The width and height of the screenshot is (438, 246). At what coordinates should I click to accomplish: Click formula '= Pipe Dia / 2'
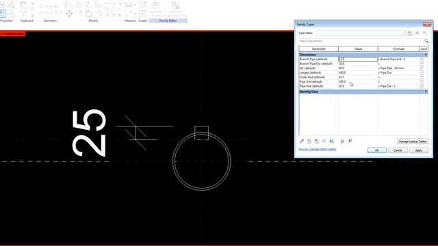coord(387,87)
